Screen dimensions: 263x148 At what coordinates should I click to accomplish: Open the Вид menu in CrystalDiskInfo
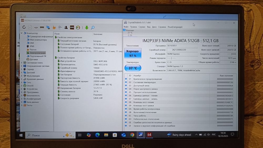(x=149, y=27)
